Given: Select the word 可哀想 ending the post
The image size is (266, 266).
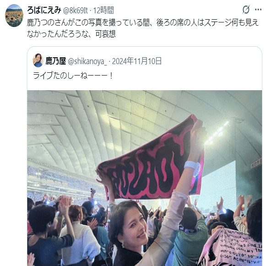Looking at the screenshot, I should point(105,34).
